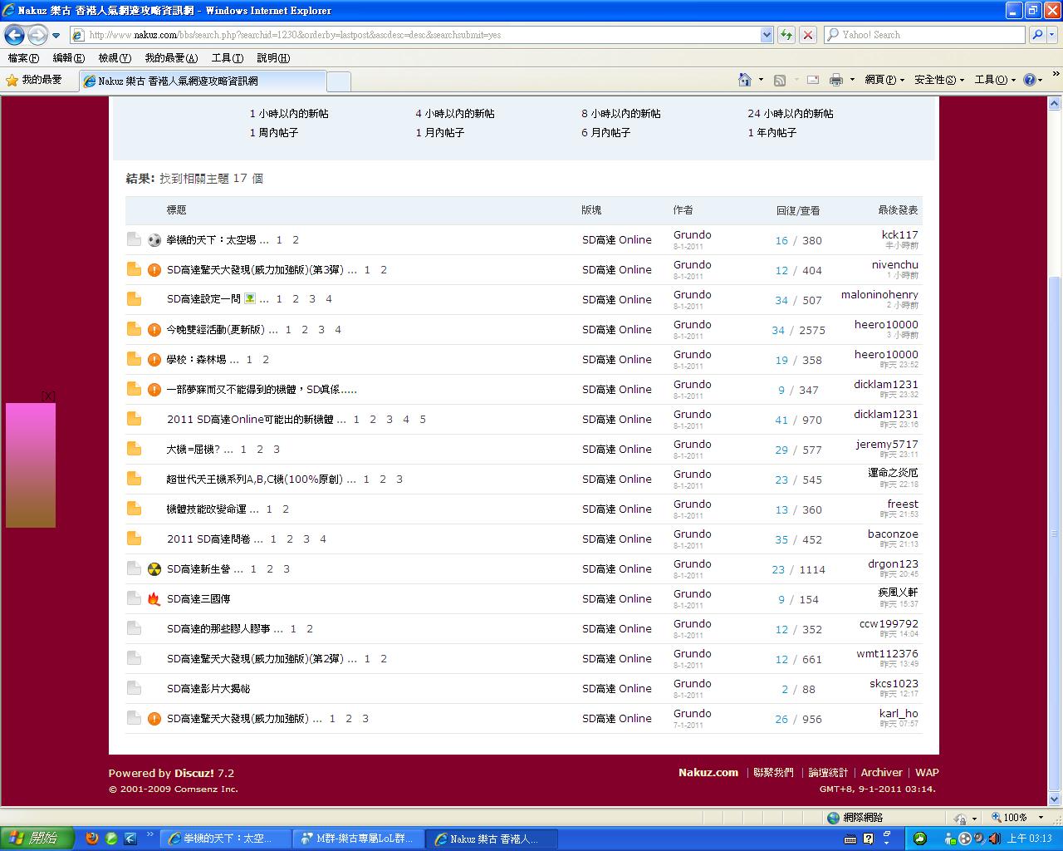Open the 我的最愛(A) menu
Viewport: 1063px width, 851px height.
pyautogui.click(x=170, y=58)
